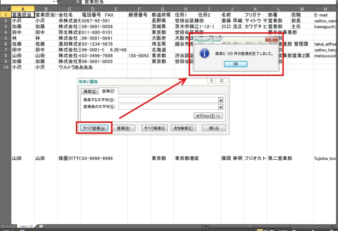The width and height of the screenshot is (338, 231).
Task: Click the 次を検索(F) button
Action: [x=184, y=128]
